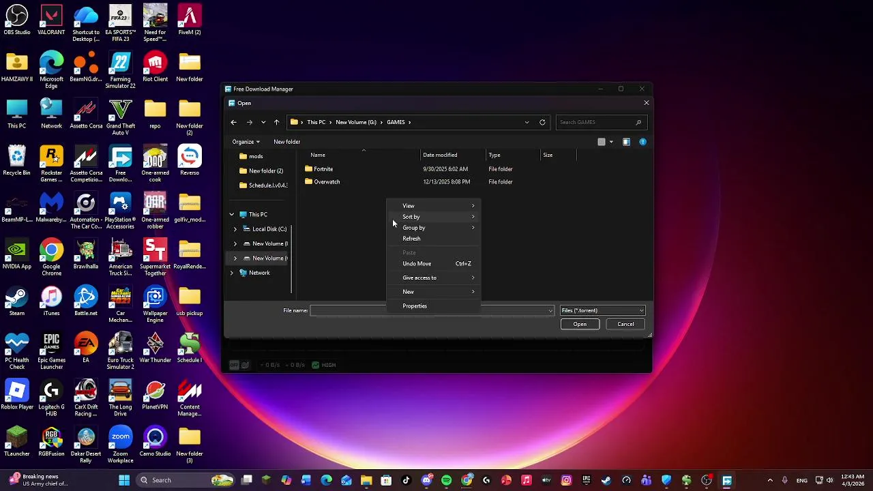
Task: Refresh the address bar location
Action: click(542, 122)
